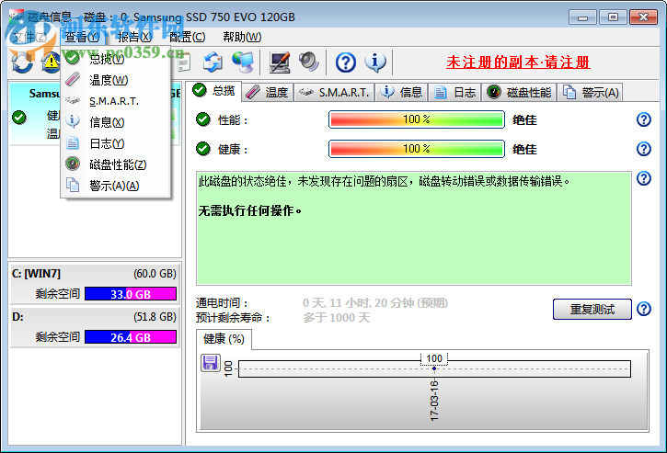Choose 磁盘性能(Z) from the dropdown menu

(x=115, y=164)
